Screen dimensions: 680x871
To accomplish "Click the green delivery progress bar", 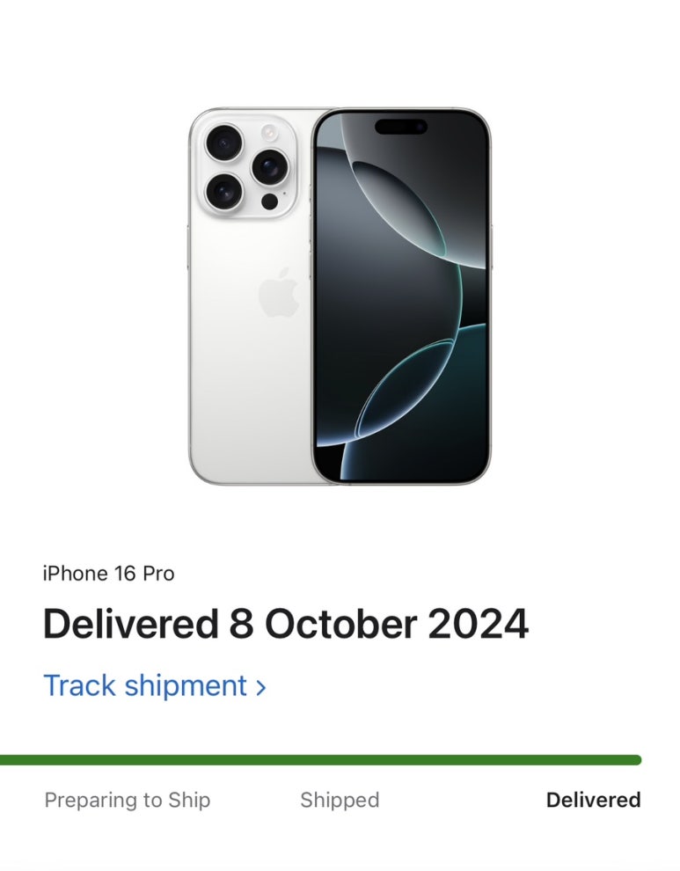I will pyautogui.click(x=320, y=759).
